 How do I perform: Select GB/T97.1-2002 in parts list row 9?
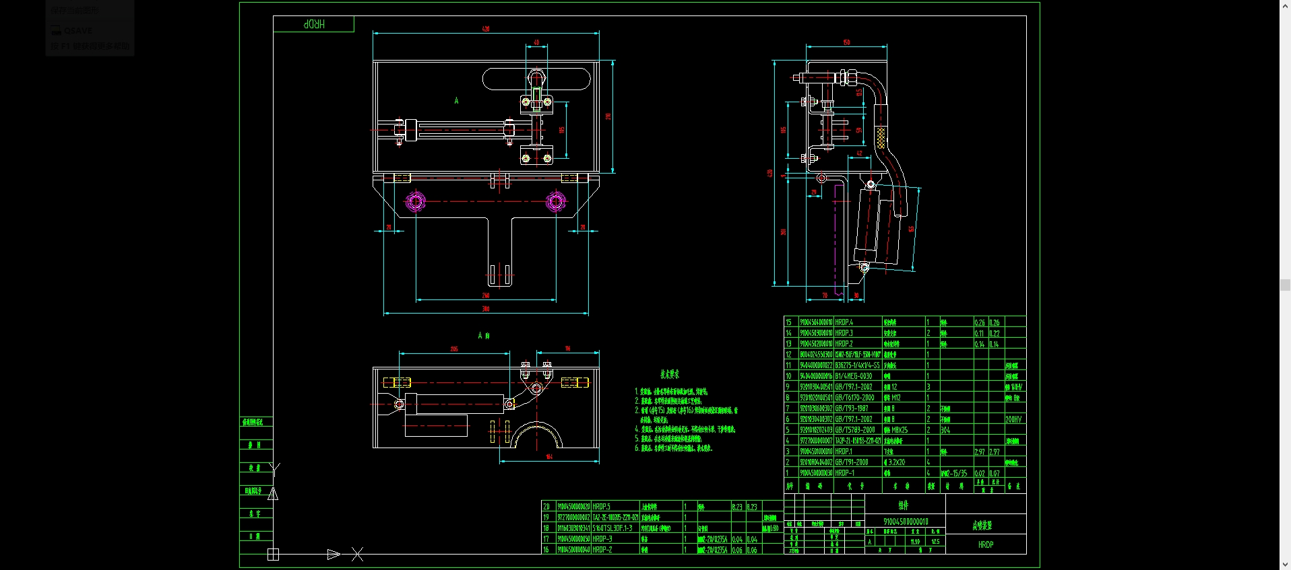[854, 387]
